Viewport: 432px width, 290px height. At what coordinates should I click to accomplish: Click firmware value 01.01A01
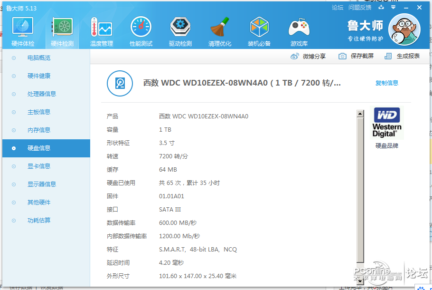(171, 196)
